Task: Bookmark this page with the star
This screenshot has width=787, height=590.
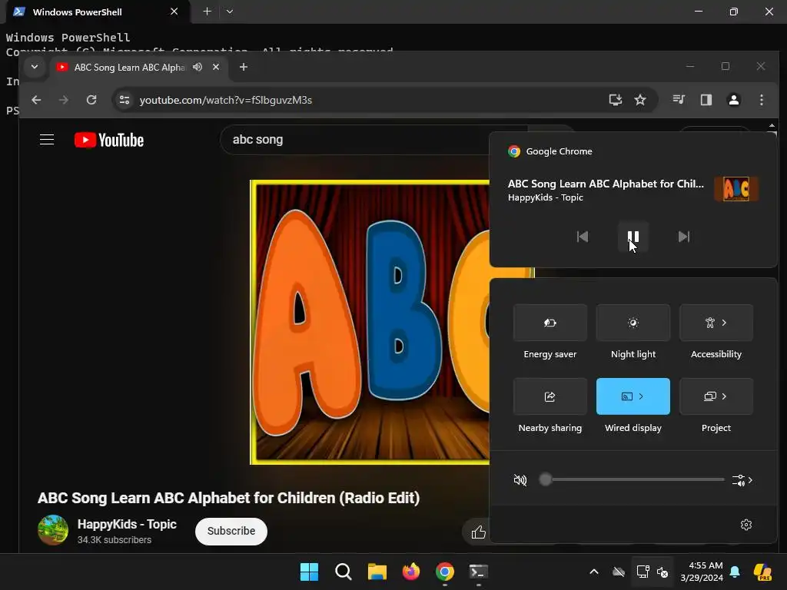Action: pyautogui.click(x=640, y=100)
